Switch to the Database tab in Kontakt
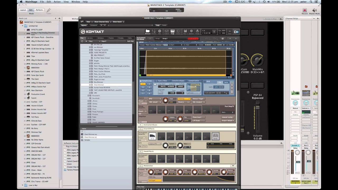The height and width of the screenshot is (190, 338). (x=101, y=38)
